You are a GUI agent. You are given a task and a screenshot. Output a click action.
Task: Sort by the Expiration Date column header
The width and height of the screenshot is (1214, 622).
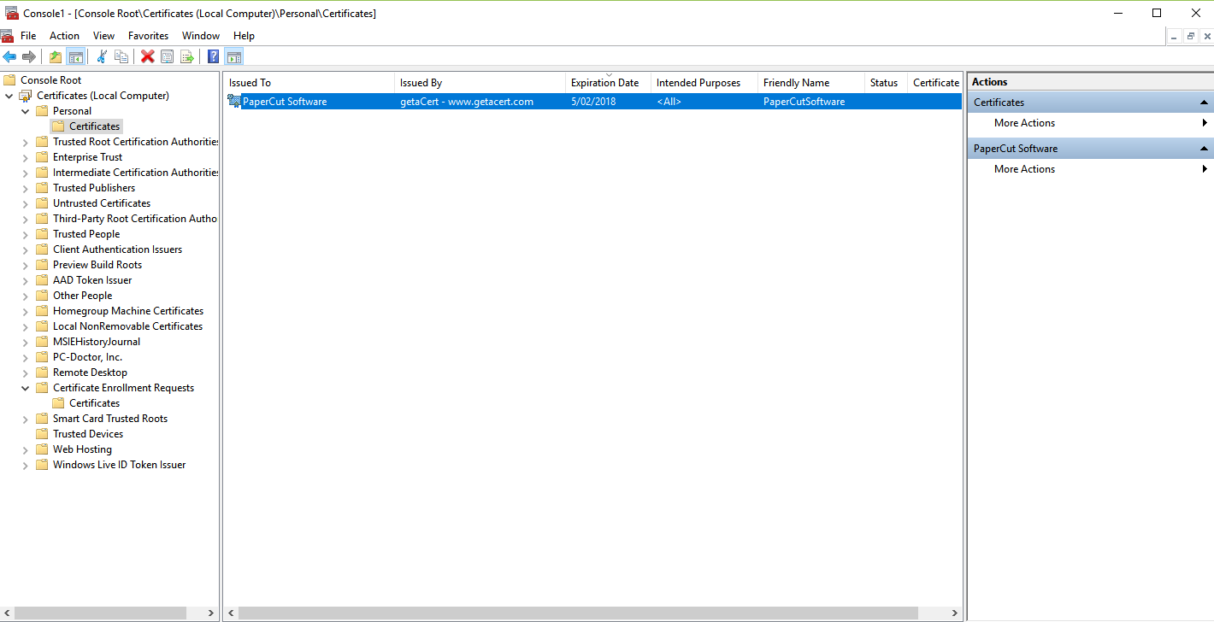click(609, 83)
